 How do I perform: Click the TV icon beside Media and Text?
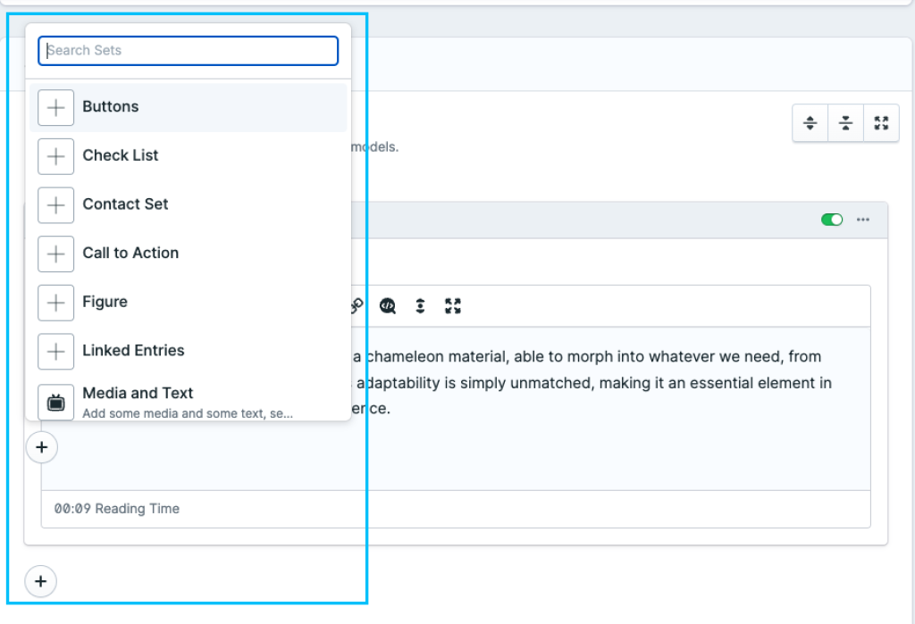click(55, 403)
